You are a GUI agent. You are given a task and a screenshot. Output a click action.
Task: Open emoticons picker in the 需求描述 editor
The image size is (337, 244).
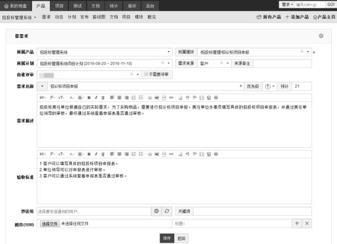(x=150, y=97)
